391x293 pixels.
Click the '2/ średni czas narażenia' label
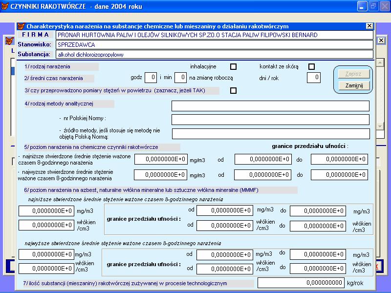[x=54, y=78]
